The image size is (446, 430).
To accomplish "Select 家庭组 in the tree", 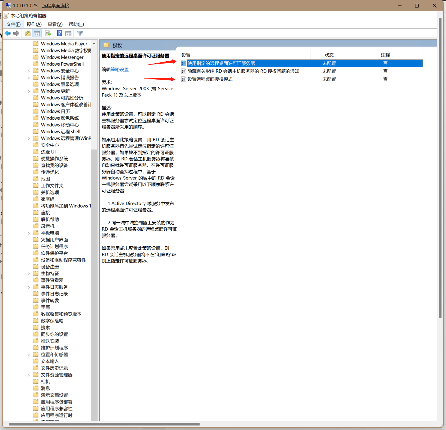I will (48, 199).
